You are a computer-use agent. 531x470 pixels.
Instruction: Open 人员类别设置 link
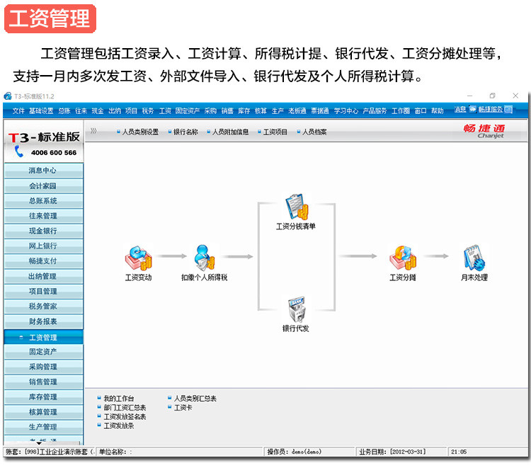point(140,132)
